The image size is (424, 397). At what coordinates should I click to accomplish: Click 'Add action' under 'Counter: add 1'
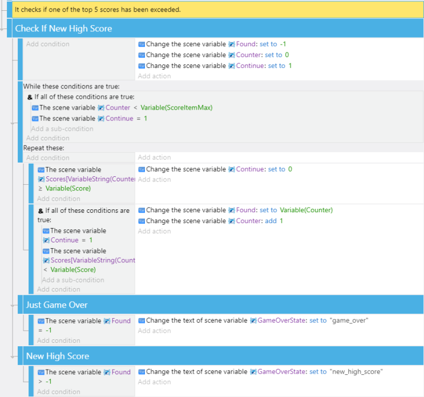(x=154, y=231)
